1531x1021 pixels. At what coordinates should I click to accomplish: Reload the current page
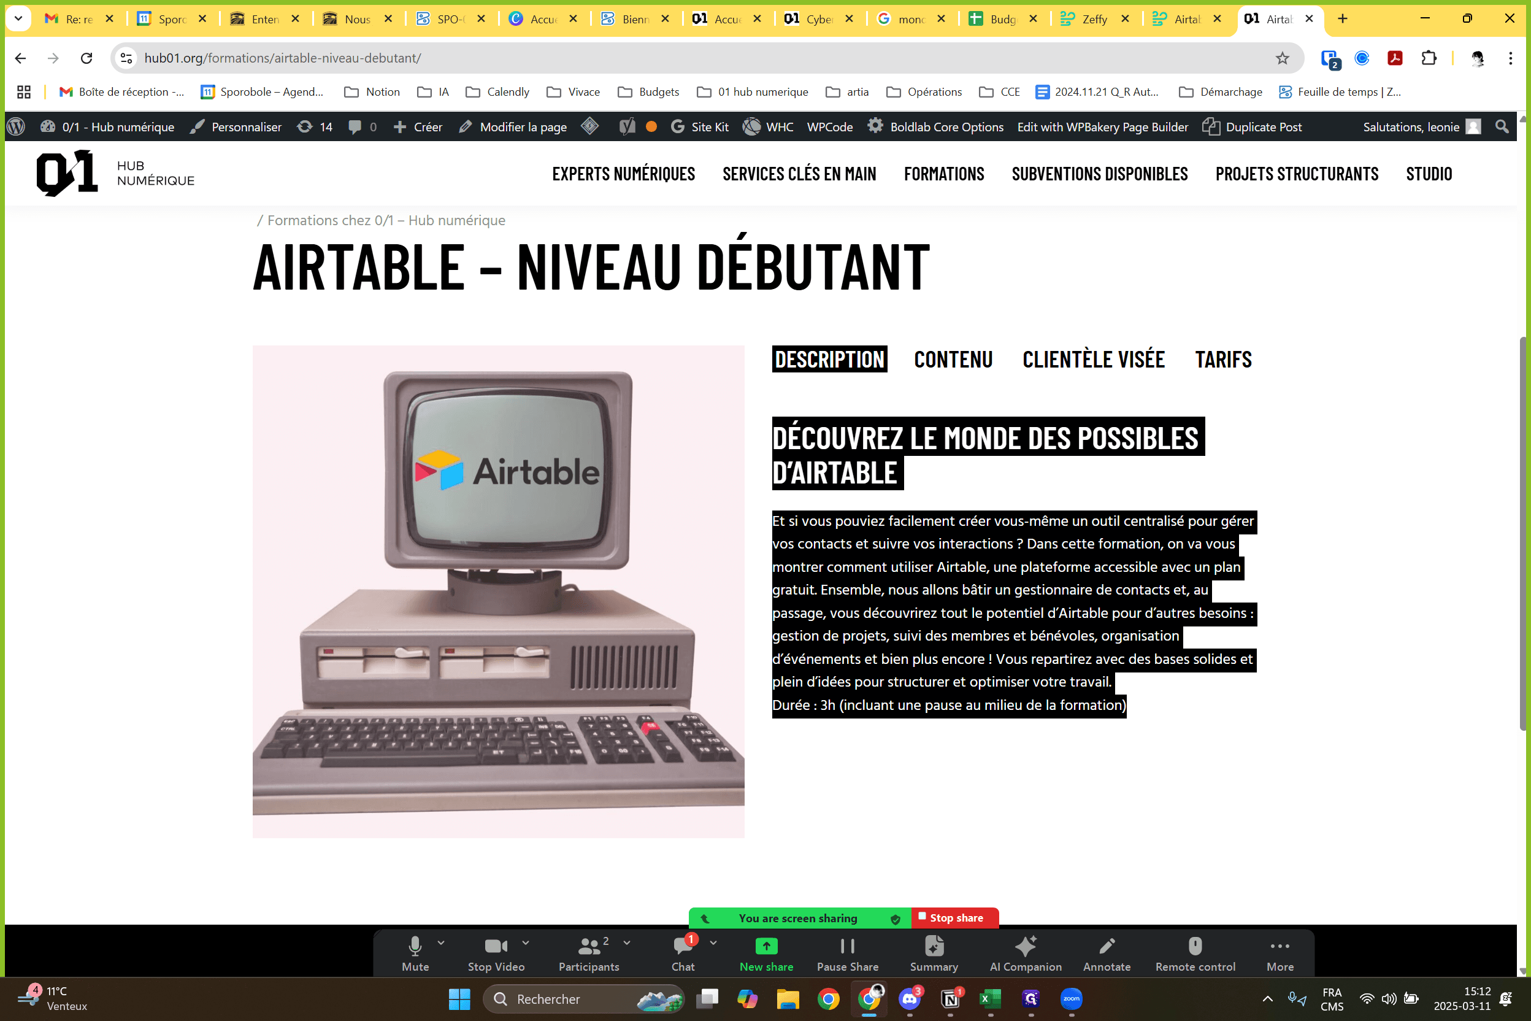pos(86,58)
